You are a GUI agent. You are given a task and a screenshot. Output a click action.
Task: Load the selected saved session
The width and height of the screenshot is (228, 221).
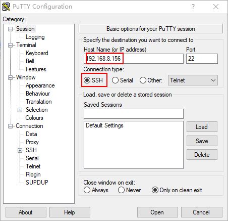tap(202, 127)
